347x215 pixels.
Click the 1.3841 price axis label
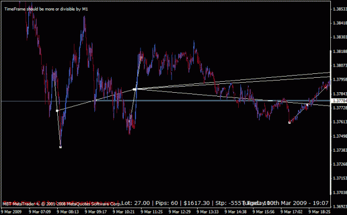(340, 23)
